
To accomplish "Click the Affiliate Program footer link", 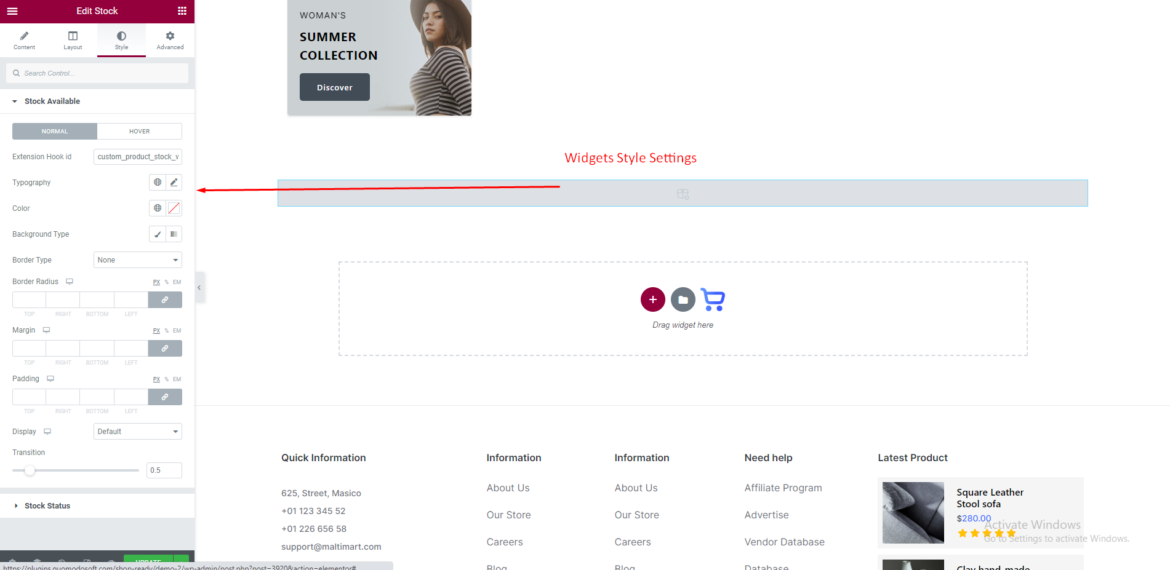I will pos(783,488).
